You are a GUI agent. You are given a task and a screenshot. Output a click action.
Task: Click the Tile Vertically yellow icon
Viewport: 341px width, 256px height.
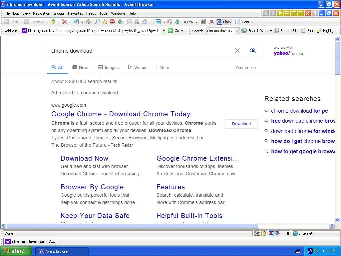click(294, 13)
